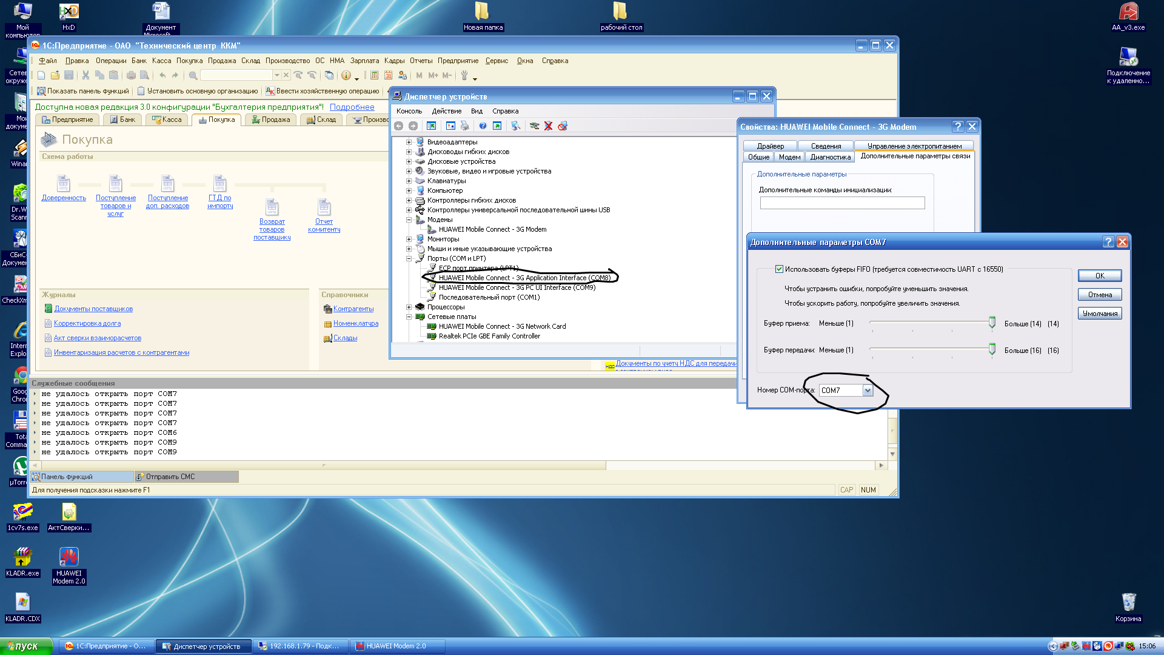This screenshot has width=1164, height=655.
Task: Switch to 192.168.1.79 remote taskbar item
Action: click(x=301, y=647)
